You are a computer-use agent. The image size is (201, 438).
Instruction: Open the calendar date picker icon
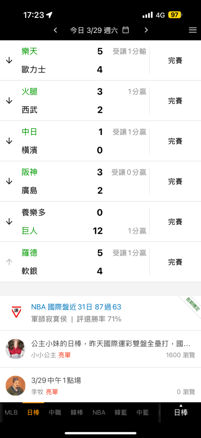126,30
